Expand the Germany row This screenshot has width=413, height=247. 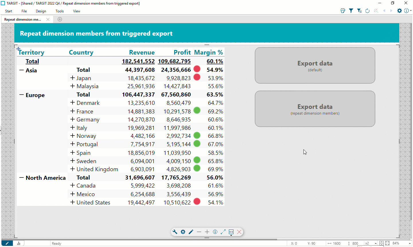(x=73, y=119)
